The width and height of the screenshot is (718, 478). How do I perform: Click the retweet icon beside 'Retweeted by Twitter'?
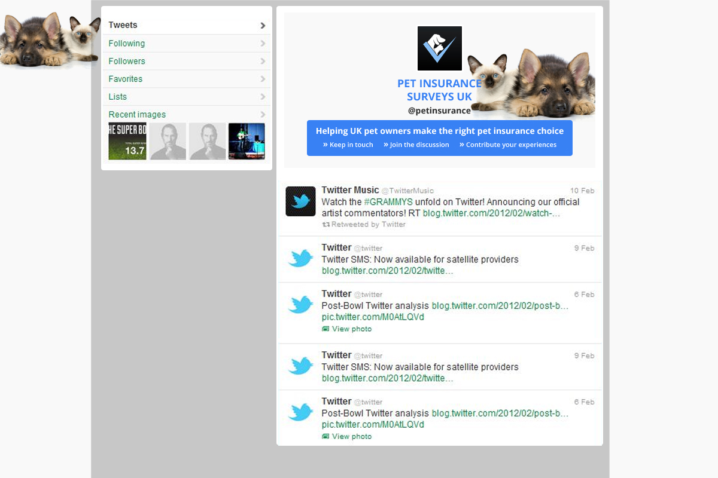[x=326, y=225]
